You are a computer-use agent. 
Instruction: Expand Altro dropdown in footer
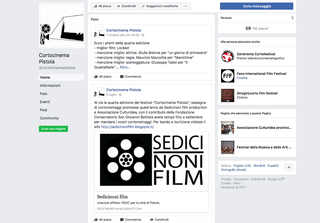[238, 183]
